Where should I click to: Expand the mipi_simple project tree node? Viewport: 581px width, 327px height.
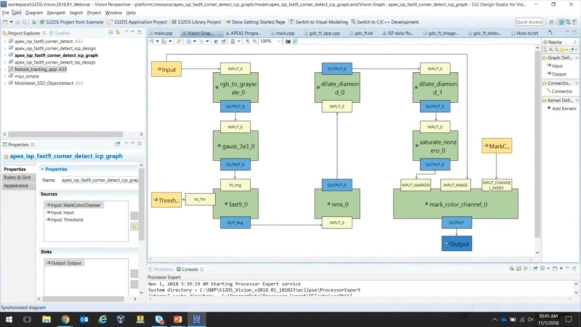click(5, 76)
